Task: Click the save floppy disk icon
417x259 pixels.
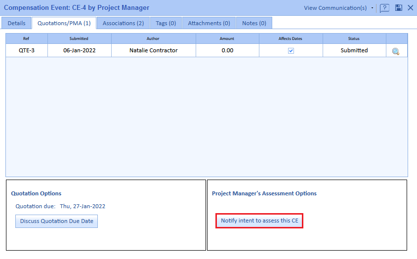Action: coord(398,8)
